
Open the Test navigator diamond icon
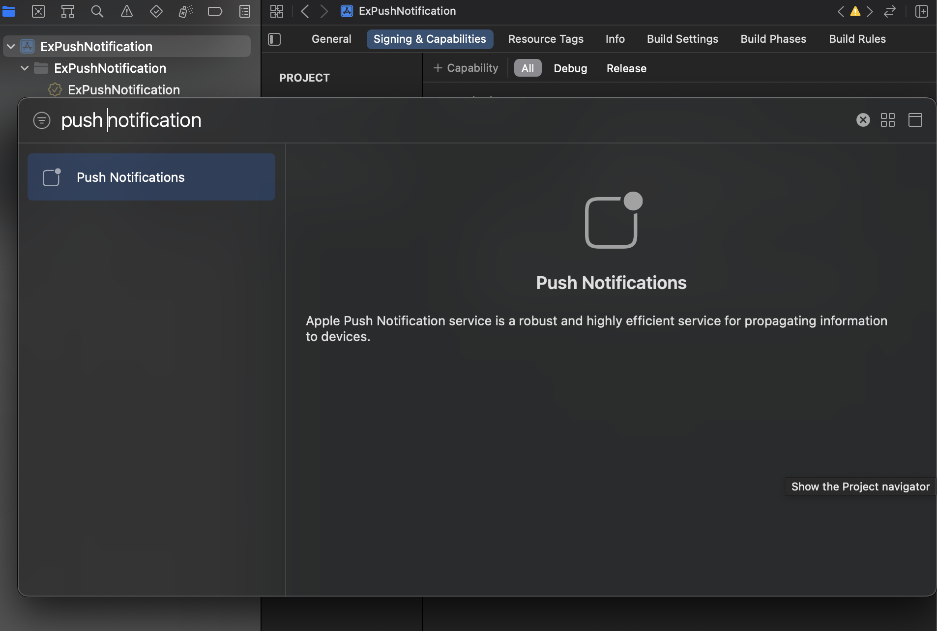click(156, 11)
